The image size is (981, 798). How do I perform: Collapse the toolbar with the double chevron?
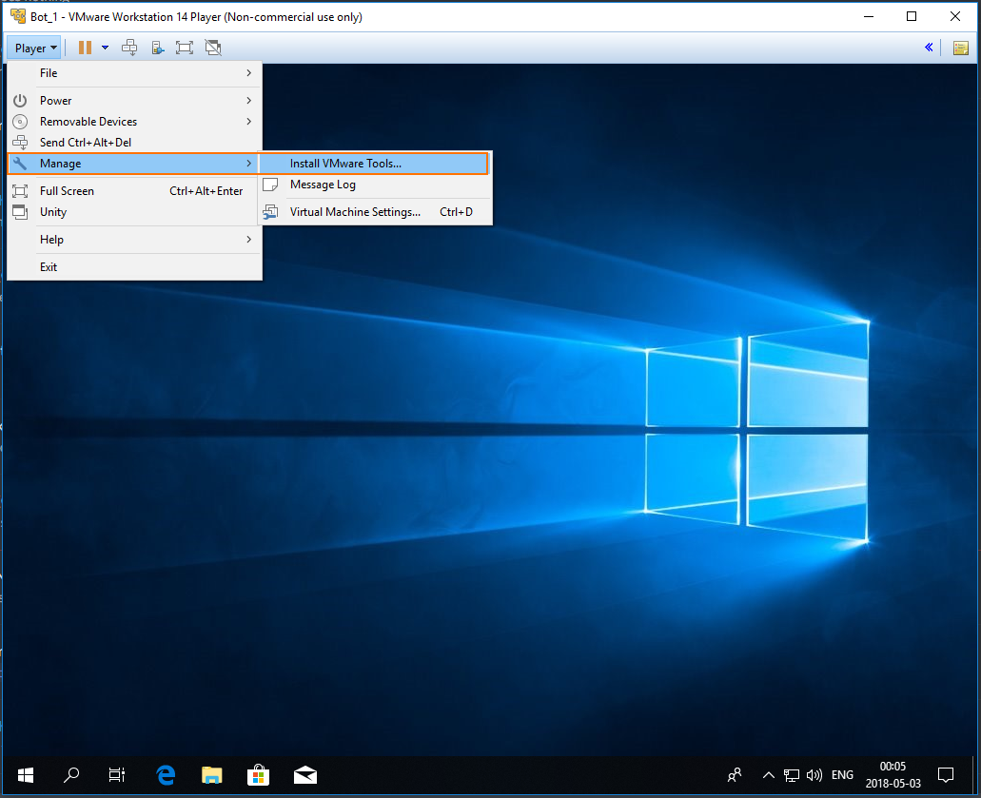[929, 48]
